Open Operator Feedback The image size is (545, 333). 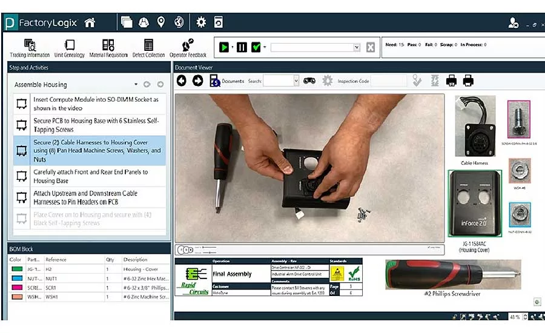[188, 48]
